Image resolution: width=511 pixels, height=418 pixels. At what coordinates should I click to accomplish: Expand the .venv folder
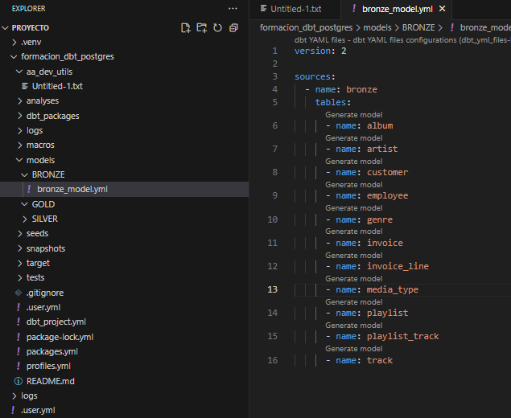pyautogui.click(x=31, y=42)
